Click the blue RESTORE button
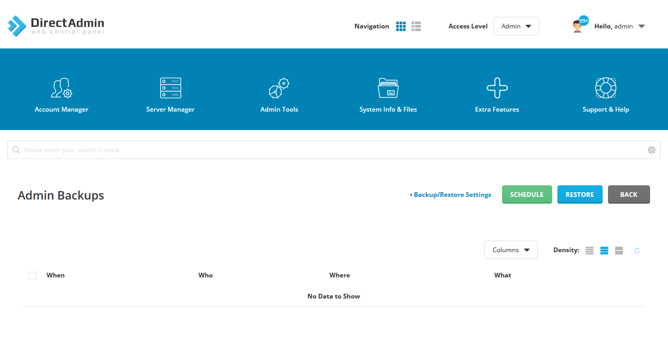Screen dimensions: 668x348 (x=580, y=195)
